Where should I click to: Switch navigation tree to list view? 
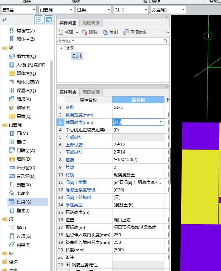pos(38,20)
